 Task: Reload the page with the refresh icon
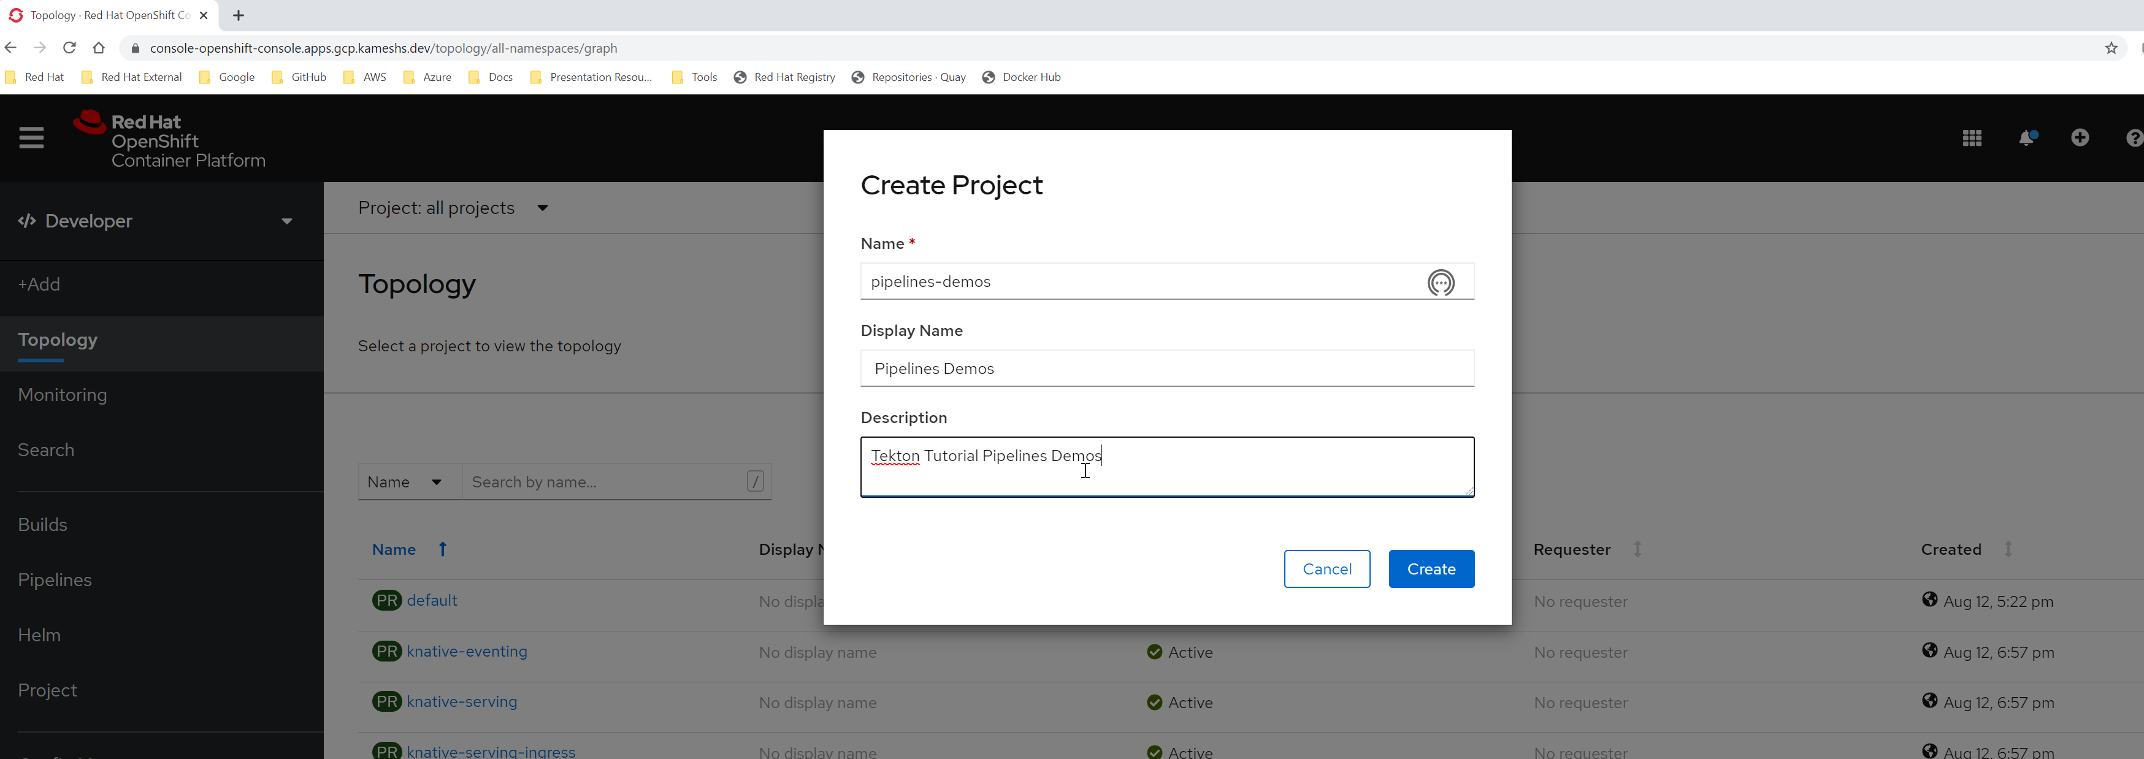(70, 47)
